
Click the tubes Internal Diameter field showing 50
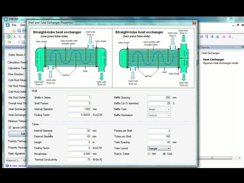[x=79, y=130]
